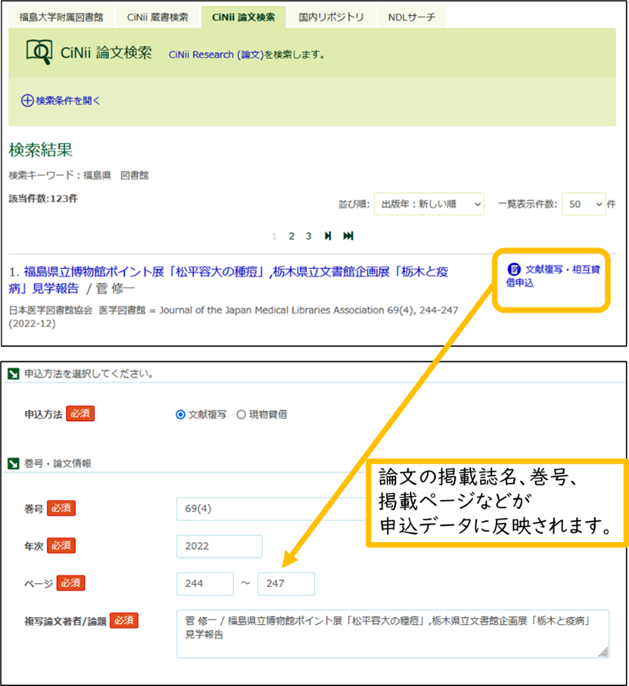This screenshot has width=629, height=686.
Task: Jump to last results page arrow
Action: pyautogui.click(x=348, y=236)
